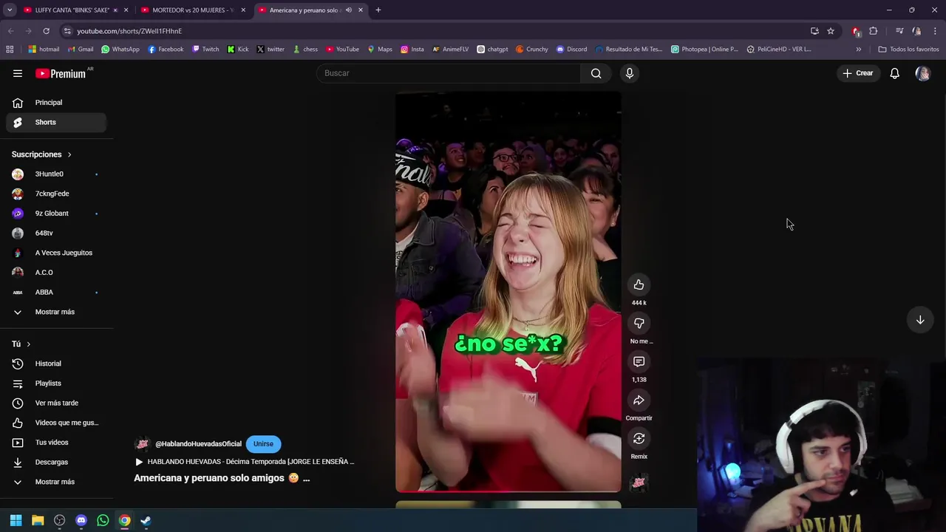
Task: Dislike the short with thumbs down
Action: click(639, 323)
